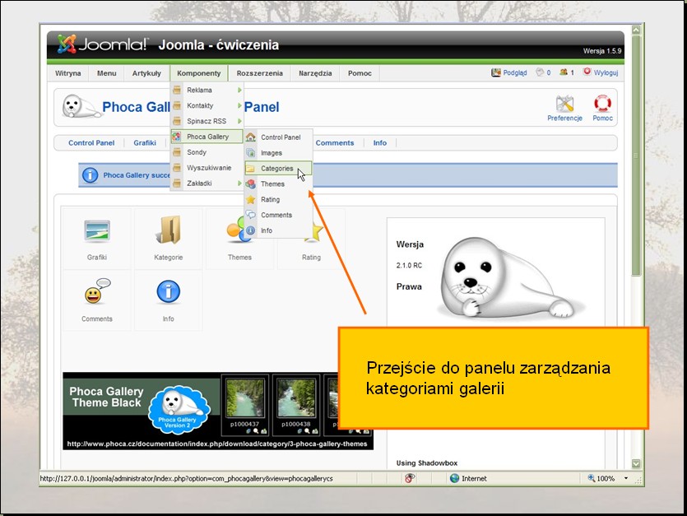Click the Wyloguj logout icon
Screen dimensions: 687x516
point(587,72)
